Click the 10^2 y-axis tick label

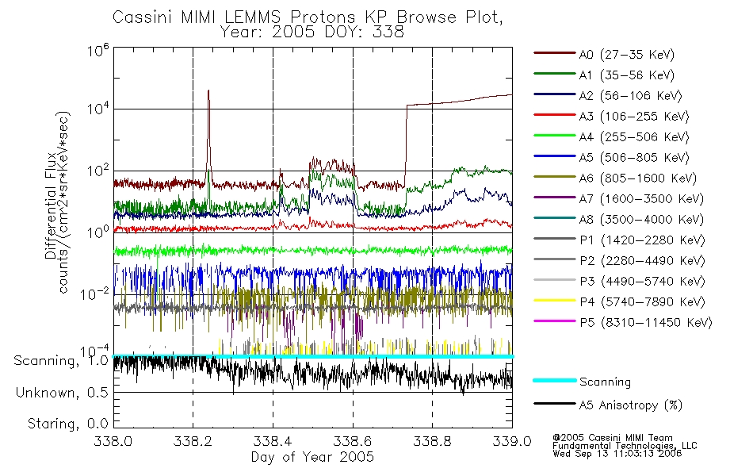point(98,171)
